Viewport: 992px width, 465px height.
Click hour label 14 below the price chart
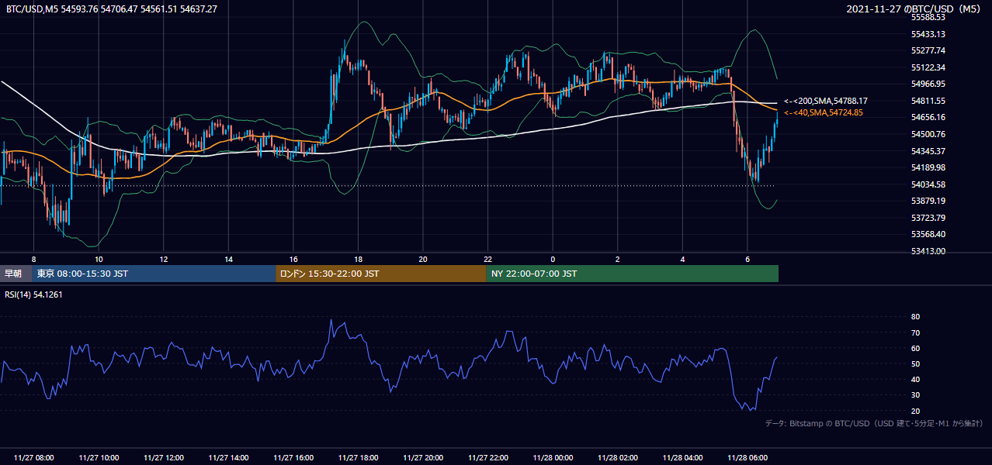coord(228,259)
